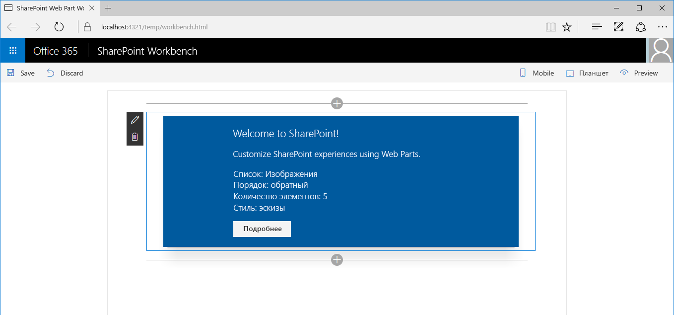Screen dimensions: 674x315
Task: Toggle reading view book icon
Action: 550,27
